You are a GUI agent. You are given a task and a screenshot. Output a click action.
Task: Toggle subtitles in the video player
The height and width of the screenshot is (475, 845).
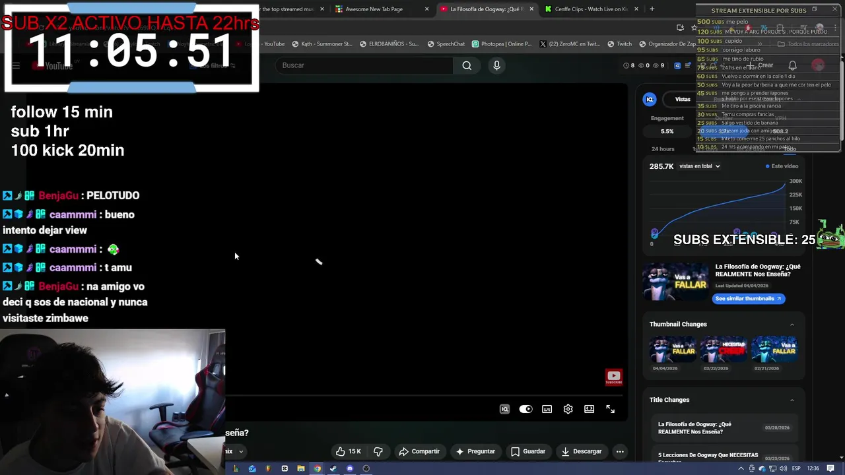[547, 409]
